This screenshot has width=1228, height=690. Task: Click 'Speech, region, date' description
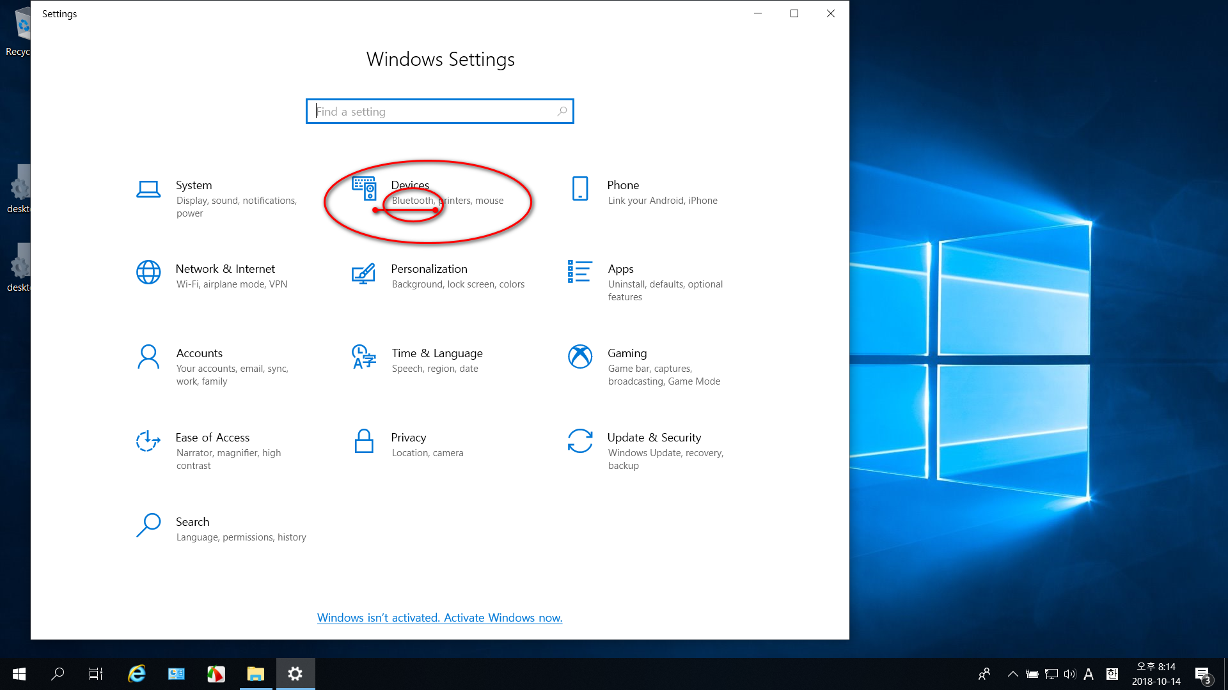click(x=435, y=369)
